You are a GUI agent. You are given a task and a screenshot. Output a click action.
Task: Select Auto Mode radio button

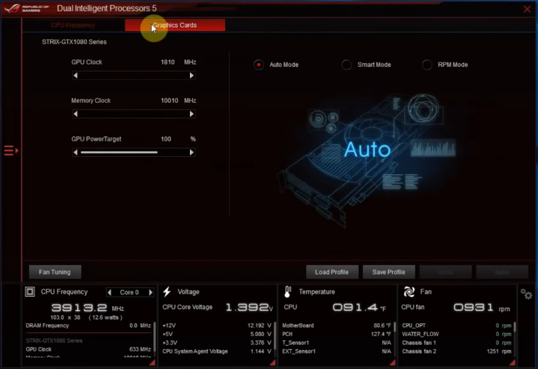[x=258, y=65]
